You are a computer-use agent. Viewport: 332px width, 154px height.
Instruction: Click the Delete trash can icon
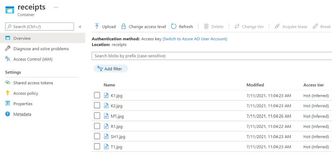(x=206, y=26)
